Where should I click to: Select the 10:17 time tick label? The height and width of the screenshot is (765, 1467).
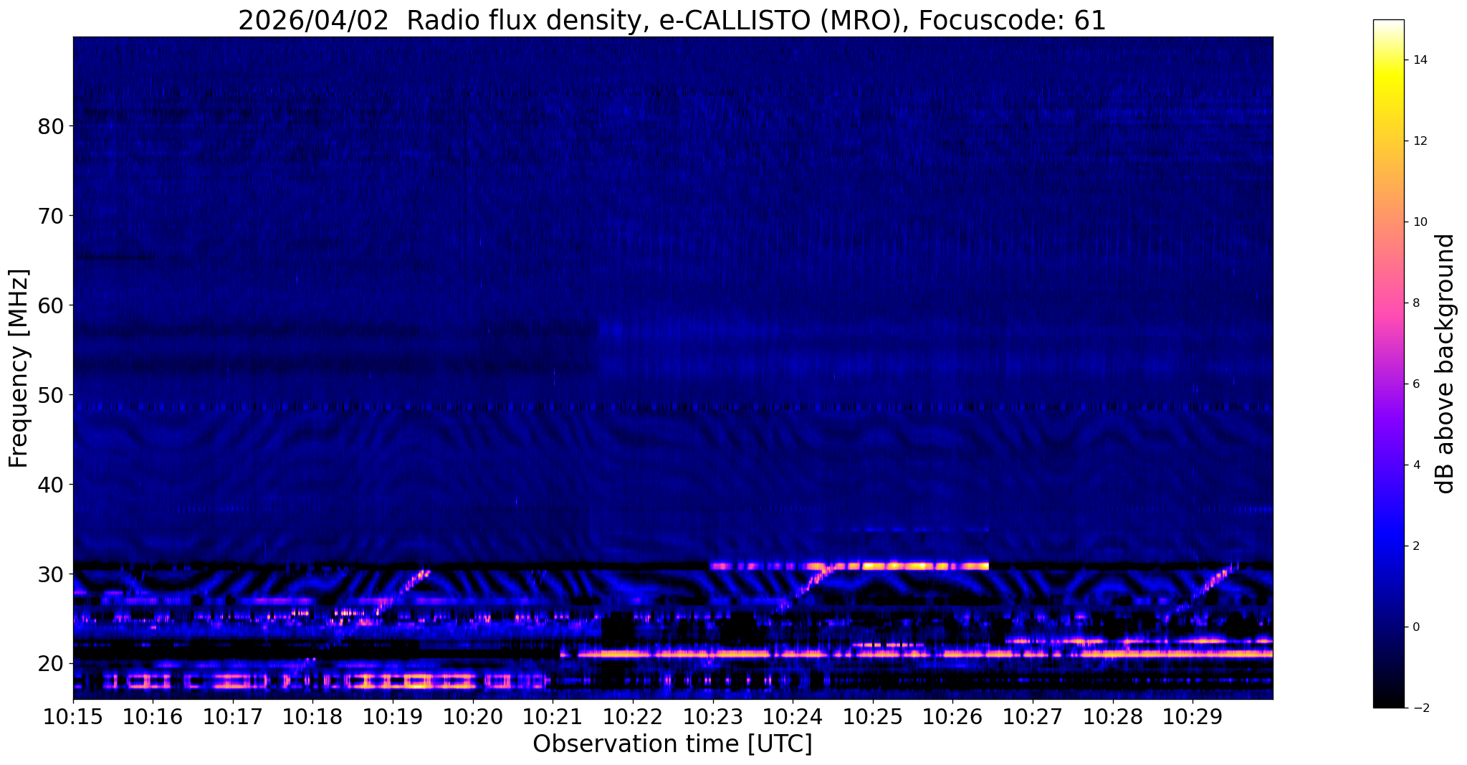[x=233, y=717]
